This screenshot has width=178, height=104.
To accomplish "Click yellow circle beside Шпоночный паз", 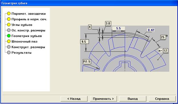I will click(x=9, y=41).
